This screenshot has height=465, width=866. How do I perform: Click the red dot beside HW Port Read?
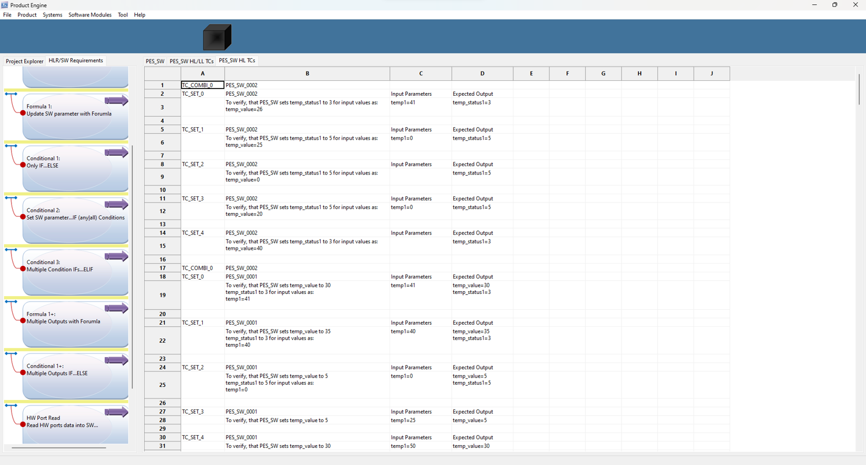point(23,425)
